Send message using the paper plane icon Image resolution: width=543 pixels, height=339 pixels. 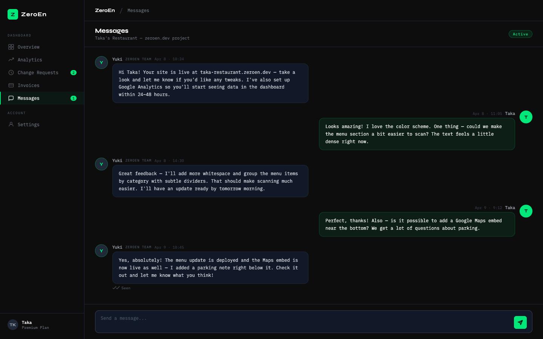click(x=520, y=322)
